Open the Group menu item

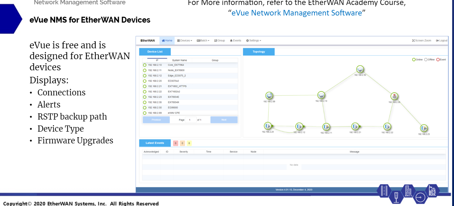(220, 41)
